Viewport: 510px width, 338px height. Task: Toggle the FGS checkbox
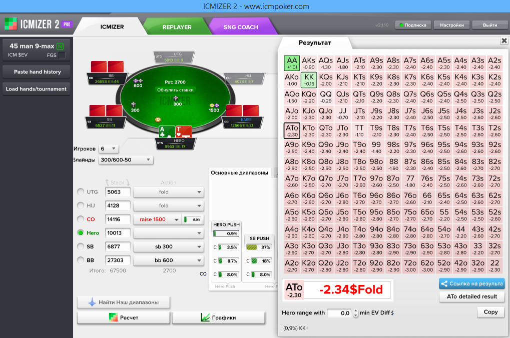point(62,55)
